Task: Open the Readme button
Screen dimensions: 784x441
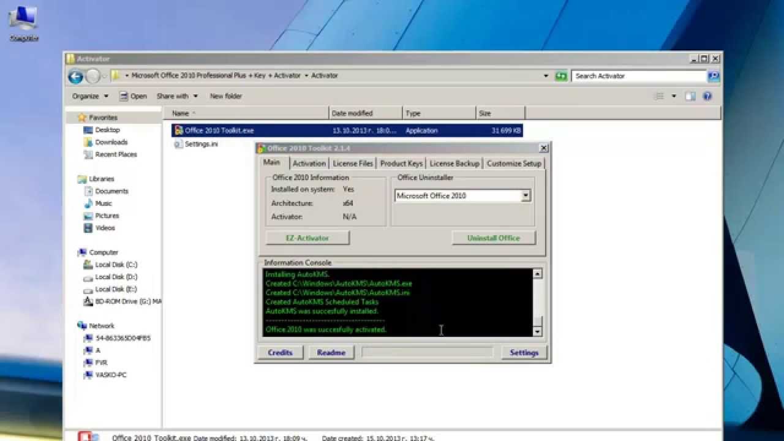Action: tap(331, 352)
